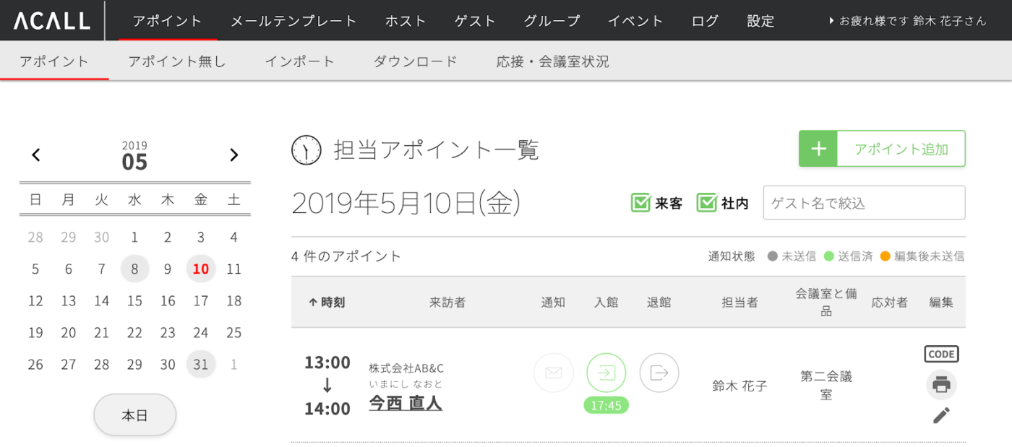Click the 本日 button under the calendar
Viewport: 1012px width, 447px height.
click(x=135, y=415)
